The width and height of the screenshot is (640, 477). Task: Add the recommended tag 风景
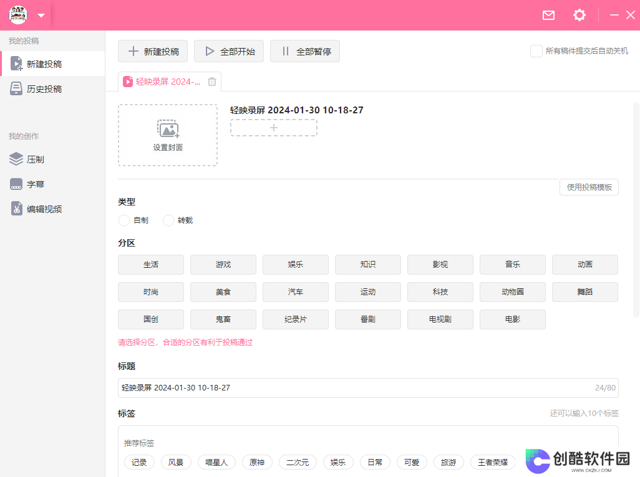pyautogui.click(x=176, y=462)
